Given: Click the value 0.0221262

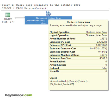Looking at the screenshot, I should [101, 45].
